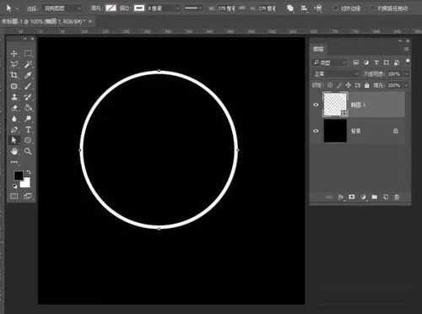This screenshot has height=314, width=422.
Task: Toggle the layer filter on/off switch
Action: point(408,62)
